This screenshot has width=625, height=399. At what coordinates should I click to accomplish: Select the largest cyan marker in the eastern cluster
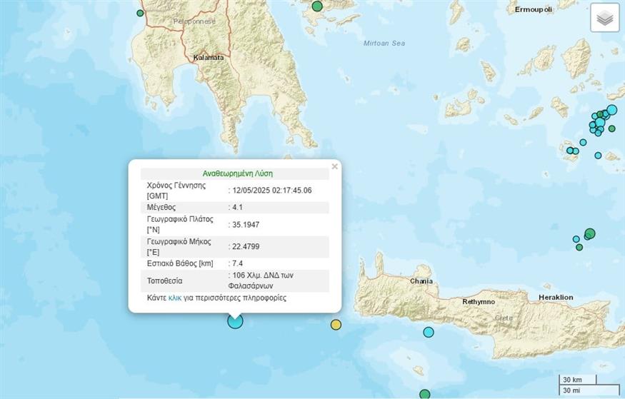click(x=611, y=110)
